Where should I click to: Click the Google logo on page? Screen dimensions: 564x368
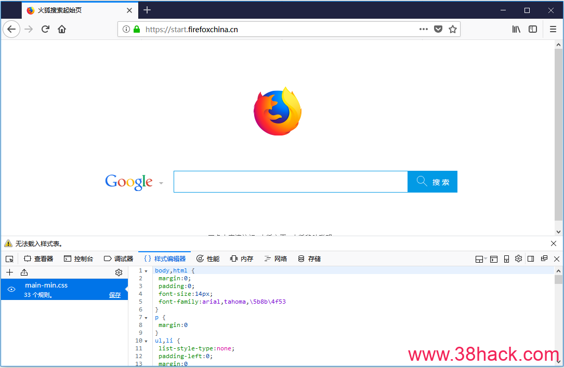pos(129,182)
